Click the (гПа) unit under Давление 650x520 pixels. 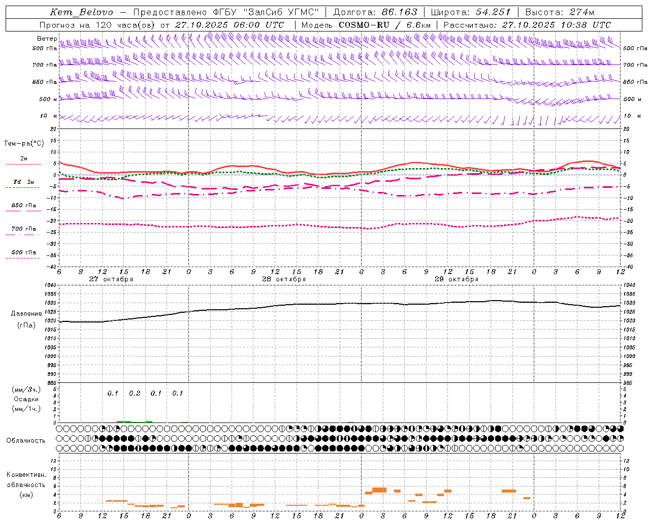(26, 326)
